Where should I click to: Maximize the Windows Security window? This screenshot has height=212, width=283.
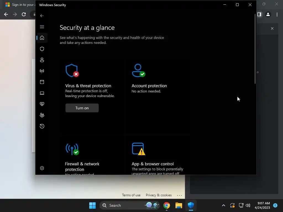point(237,5)
